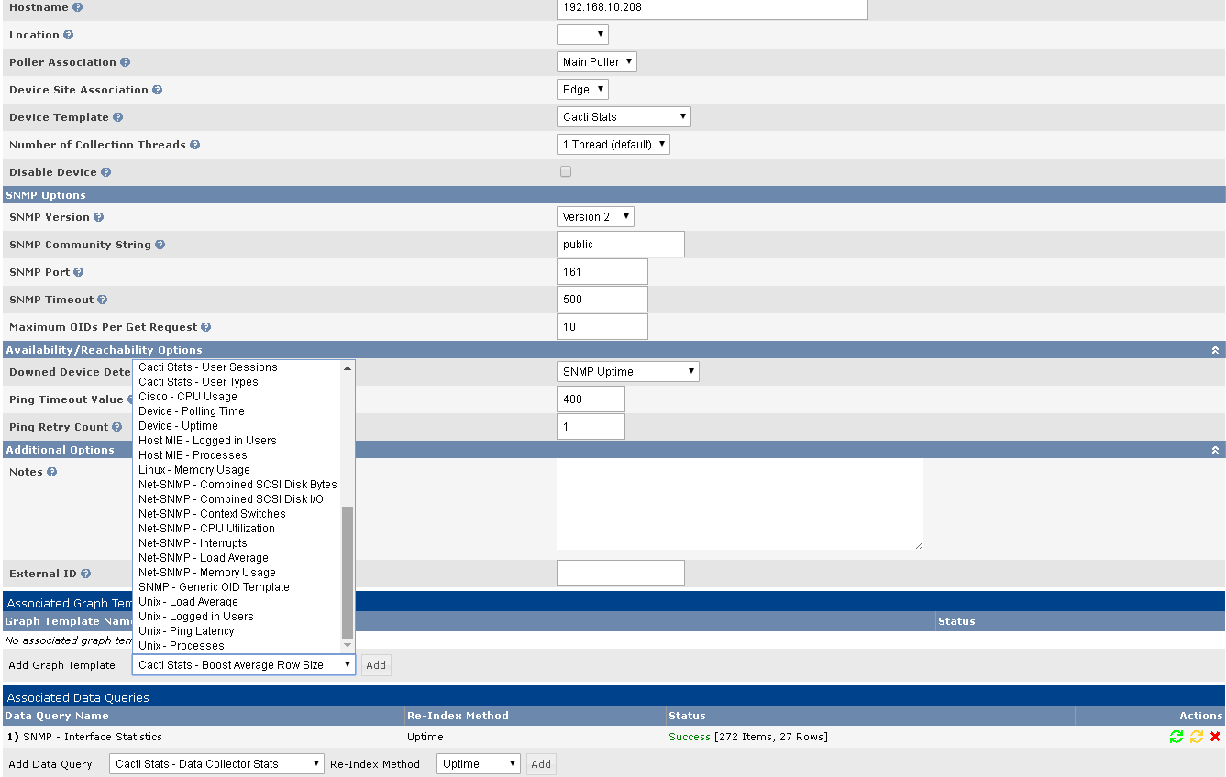Viewport: 1226px width, 777px height.
Task: Click the Add button for graph template
Action: click(x=376, y=665)
